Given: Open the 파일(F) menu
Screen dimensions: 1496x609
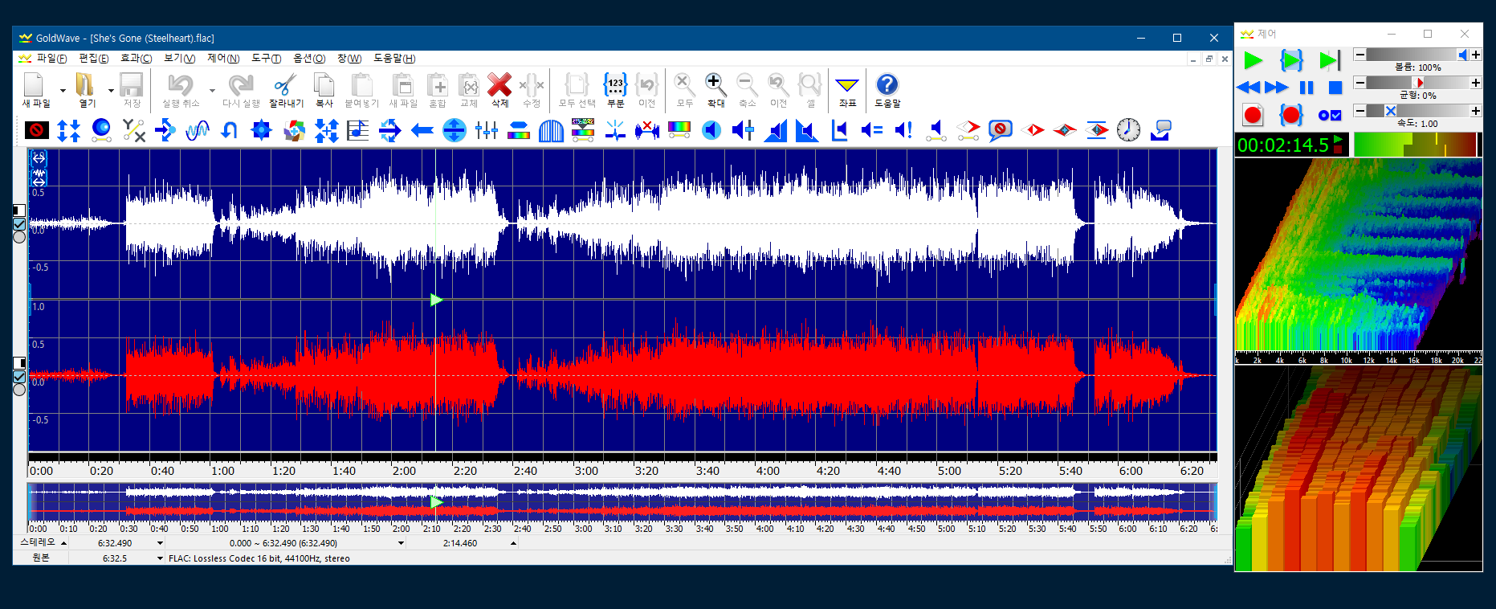Looking at the screenshot, I should point(52,59).
